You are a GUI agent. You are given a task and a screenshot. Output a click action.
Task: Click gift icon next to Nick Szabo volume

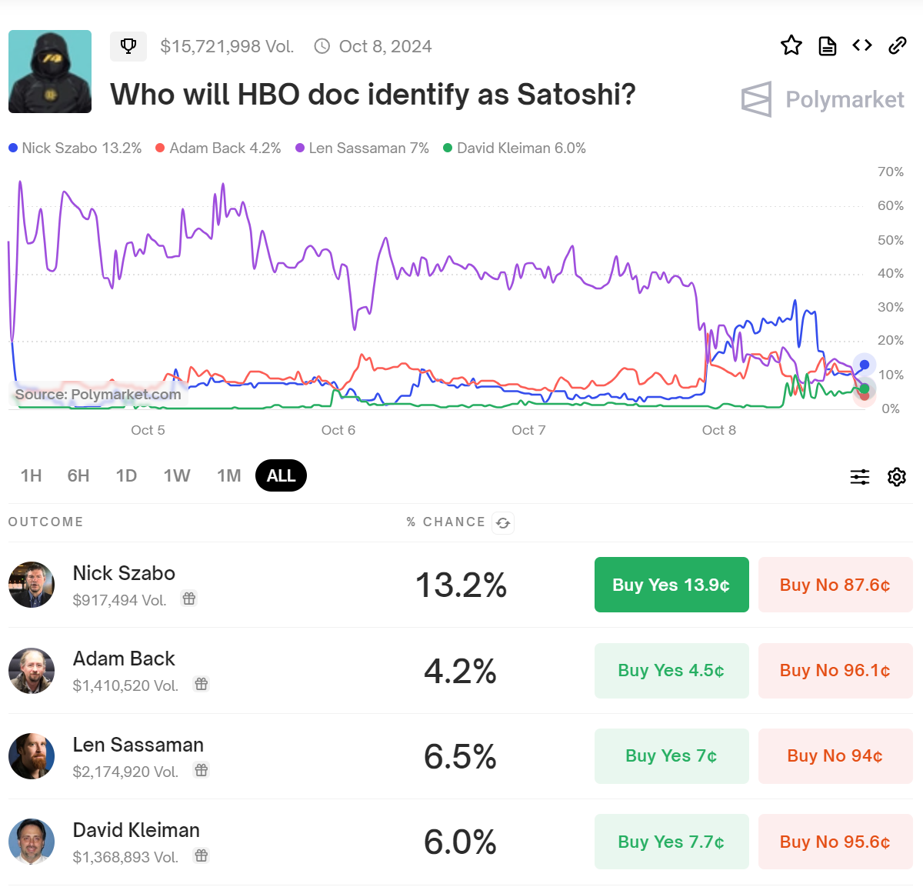189,599
